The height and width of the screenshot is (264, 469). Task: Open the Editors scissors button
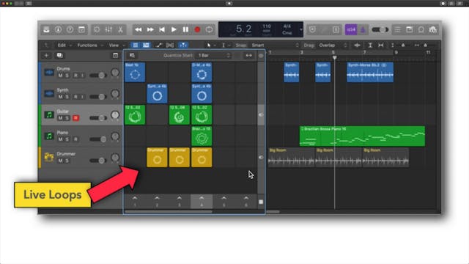tap(120, 29)
